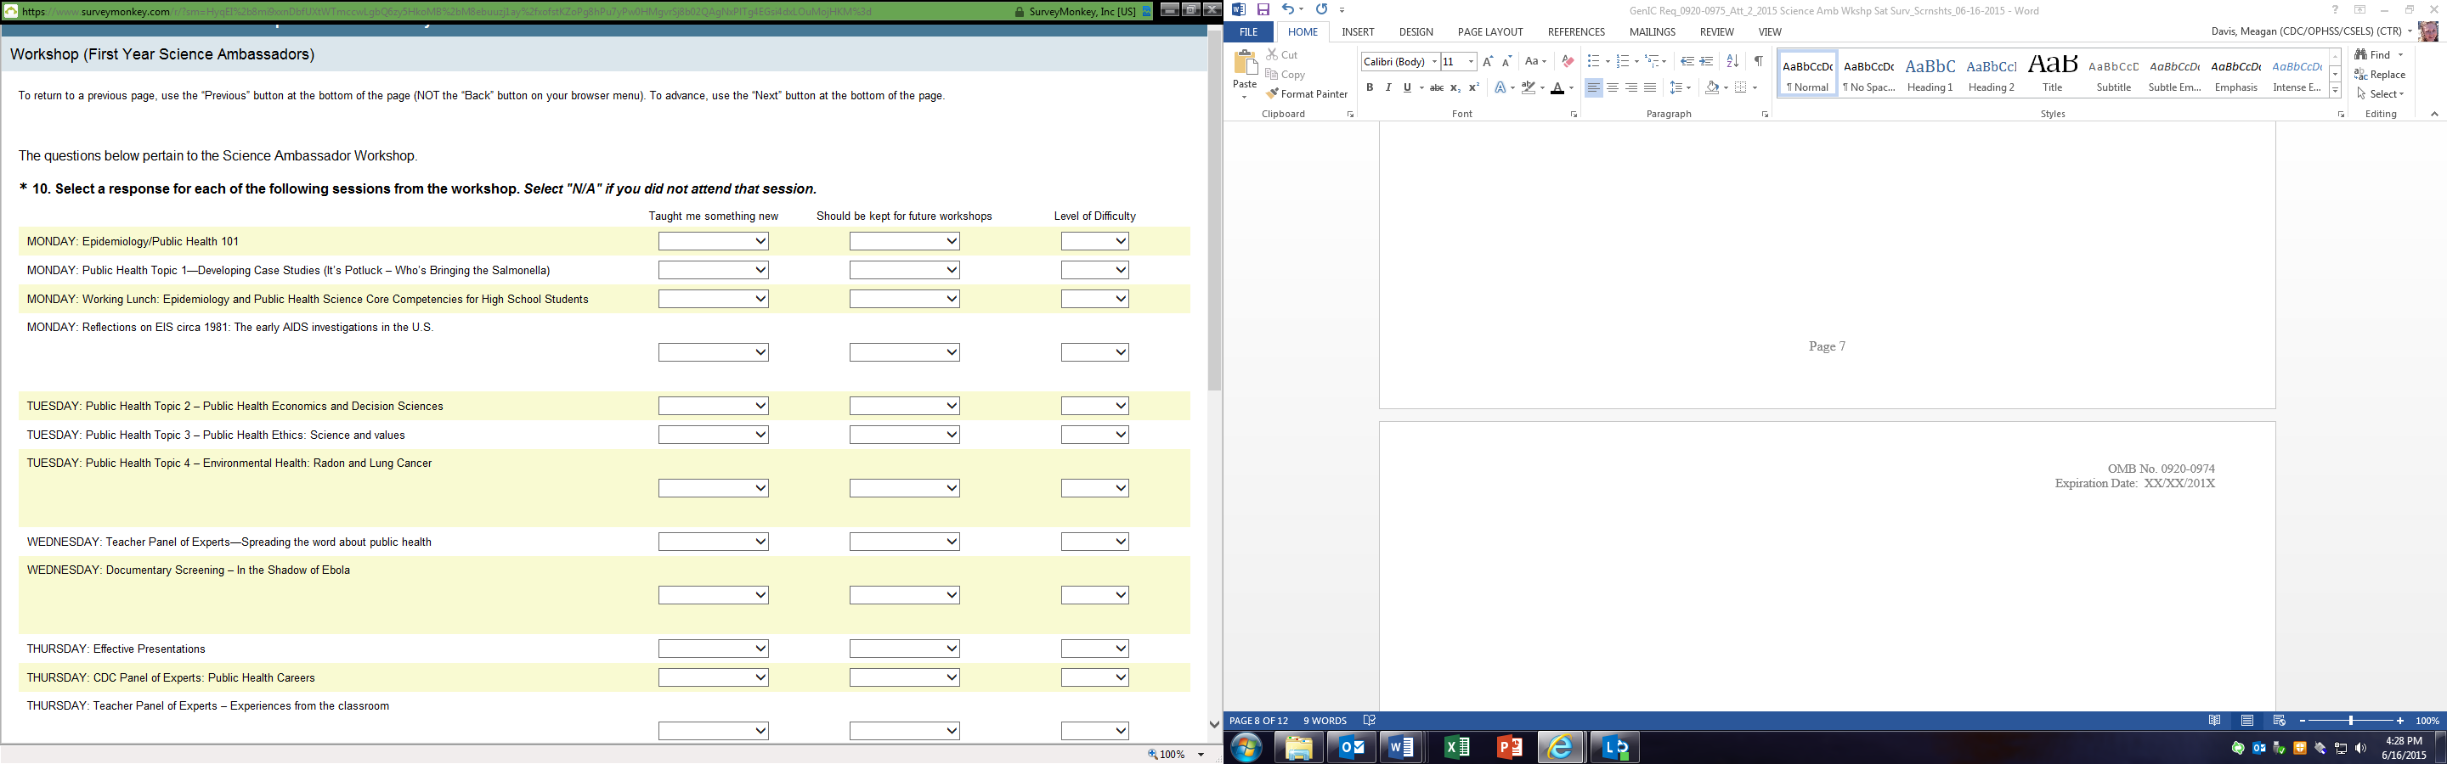2447x764 pixels.
Task: Switch to Read Mode view in status bar
Action: pyautogui.click(x=2214, y=721)
